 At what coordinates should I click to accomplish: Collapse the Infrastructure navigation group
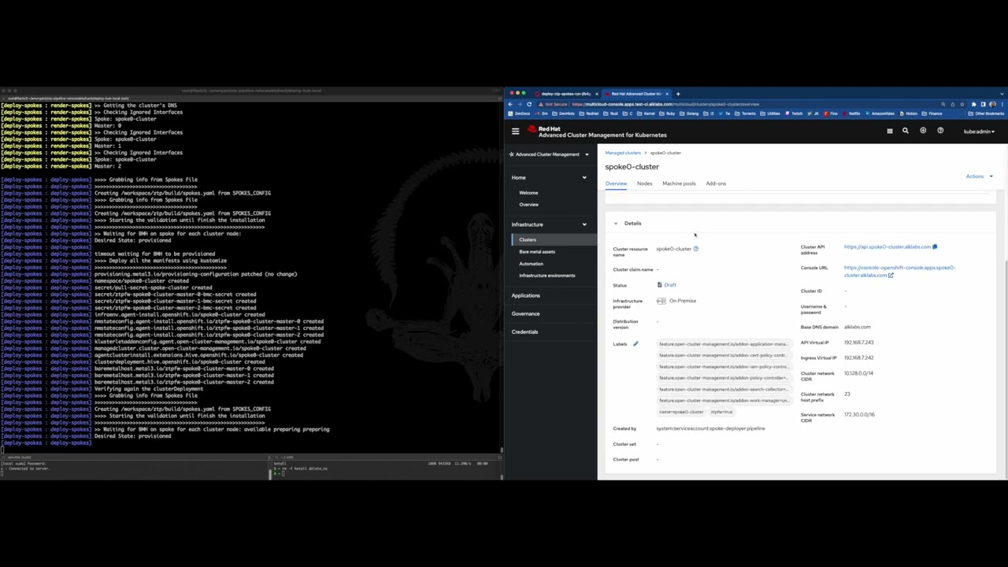click(584, 224)
